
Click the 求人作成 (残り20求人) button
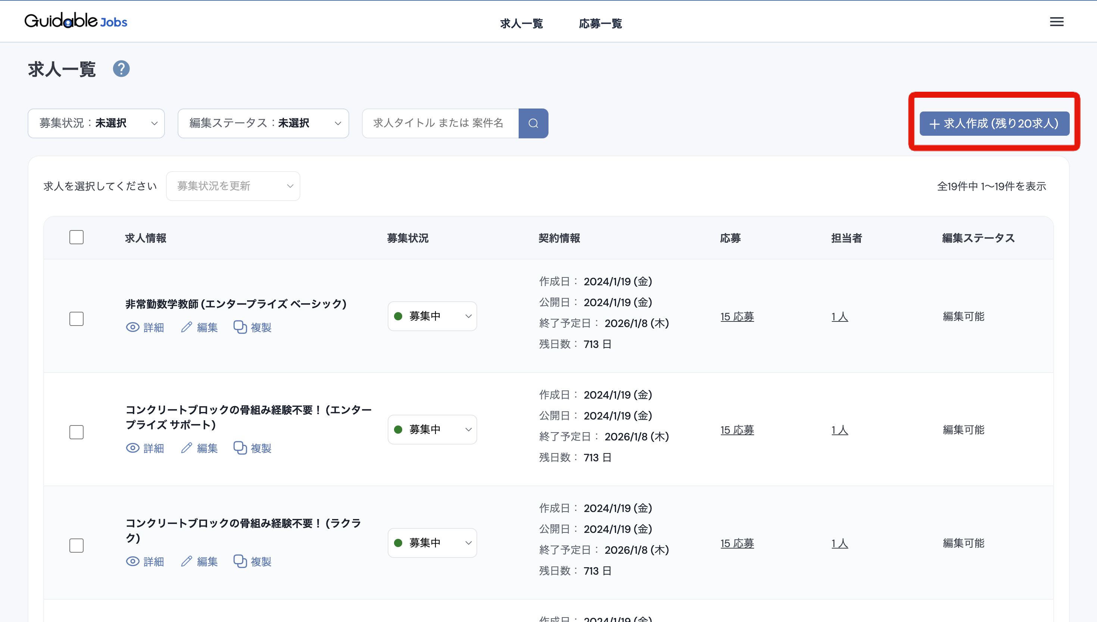coord(994,123)
